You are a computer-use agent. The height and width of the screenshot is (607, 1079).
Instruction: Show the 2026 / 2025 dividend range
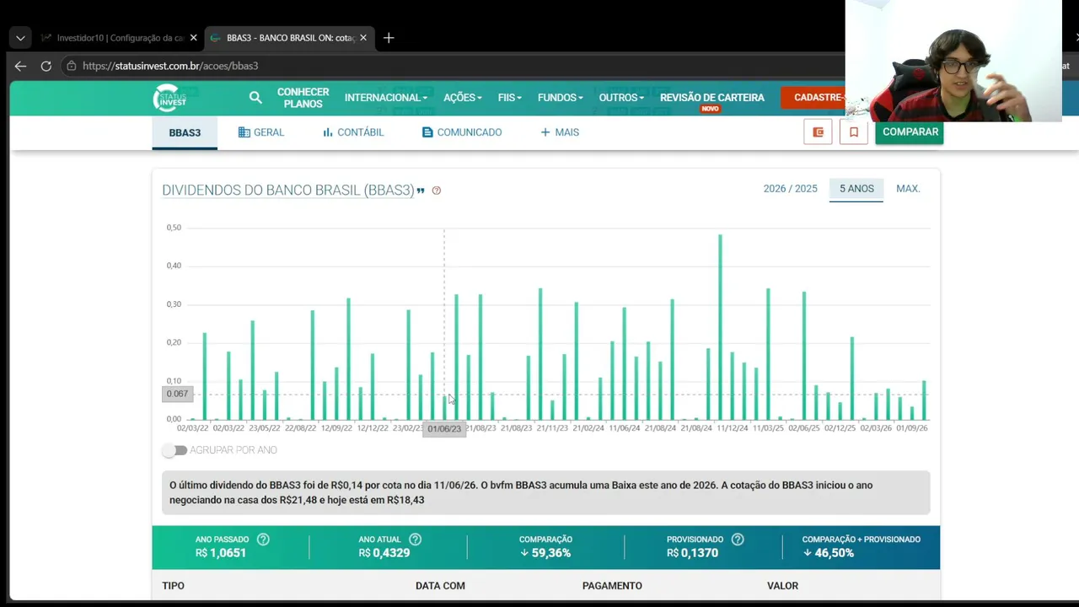pos(791,189)
